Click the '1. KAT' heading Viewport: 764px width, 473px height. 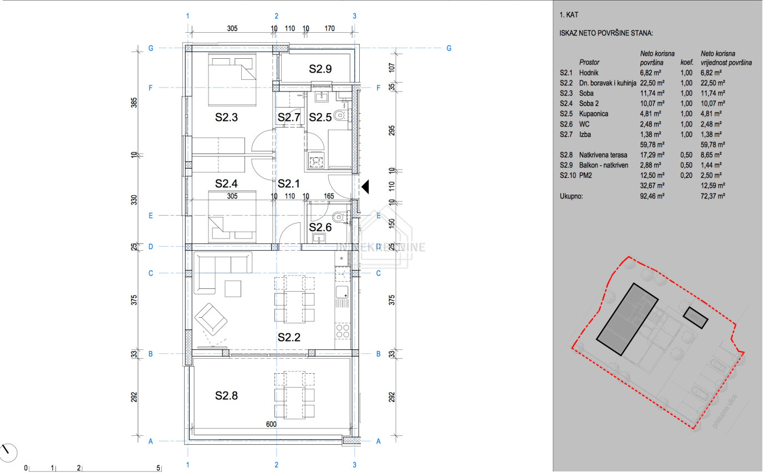(x=570, y=16)
